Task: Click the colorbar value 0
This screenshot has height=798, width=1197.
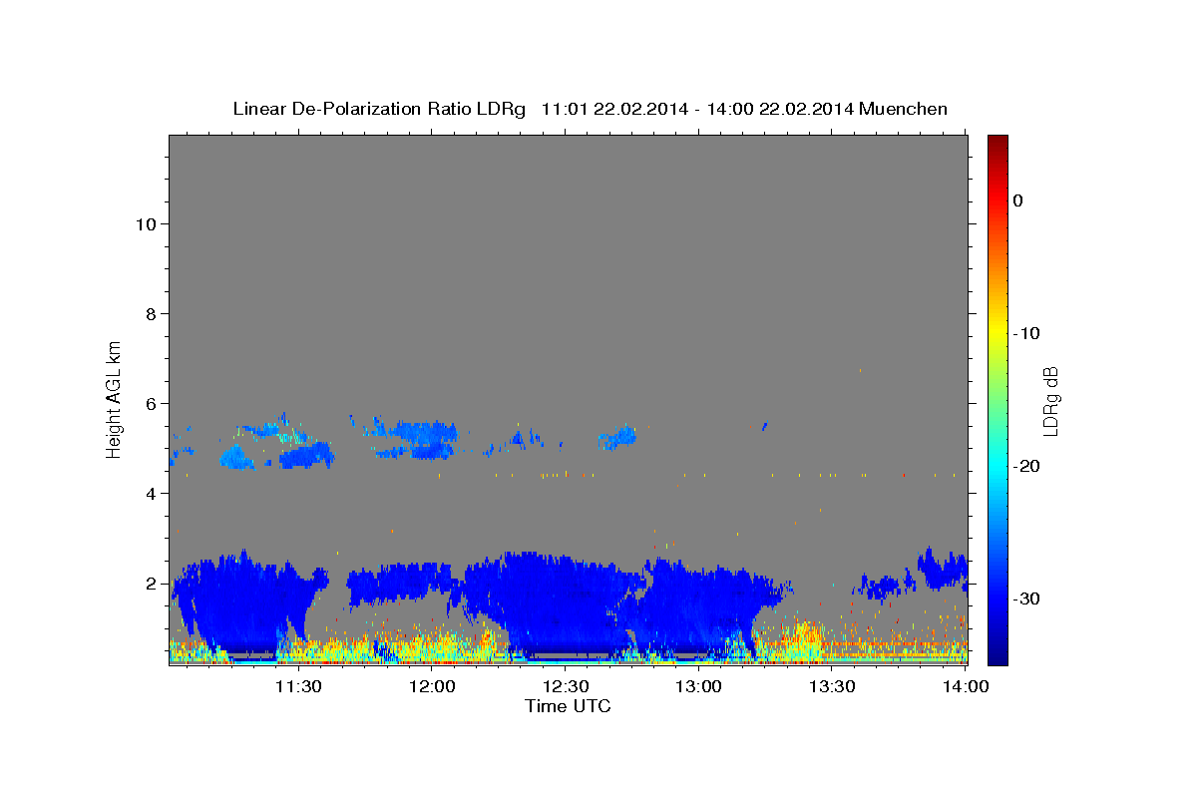Action: tap(1017, 200)
